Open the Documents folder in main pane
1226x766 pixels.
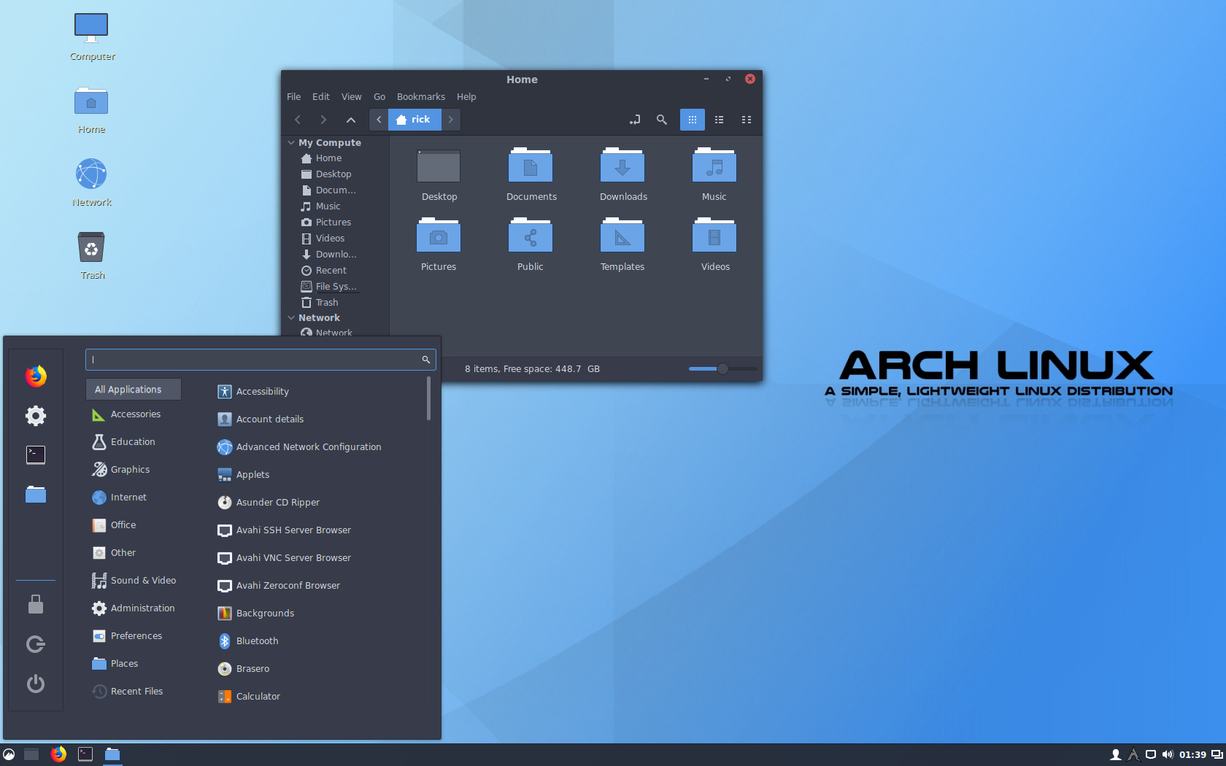[531, 175]
